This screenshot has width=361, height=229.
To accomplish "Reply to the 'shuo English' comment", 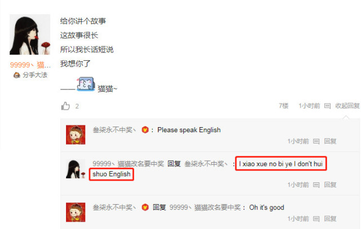I will point(330,185).
